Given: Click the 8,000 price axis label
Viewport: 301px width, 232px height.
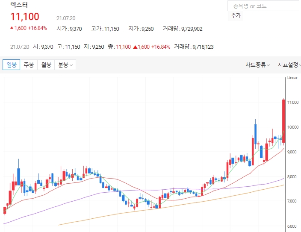Looking at the screenshot, I should [292, 176].
